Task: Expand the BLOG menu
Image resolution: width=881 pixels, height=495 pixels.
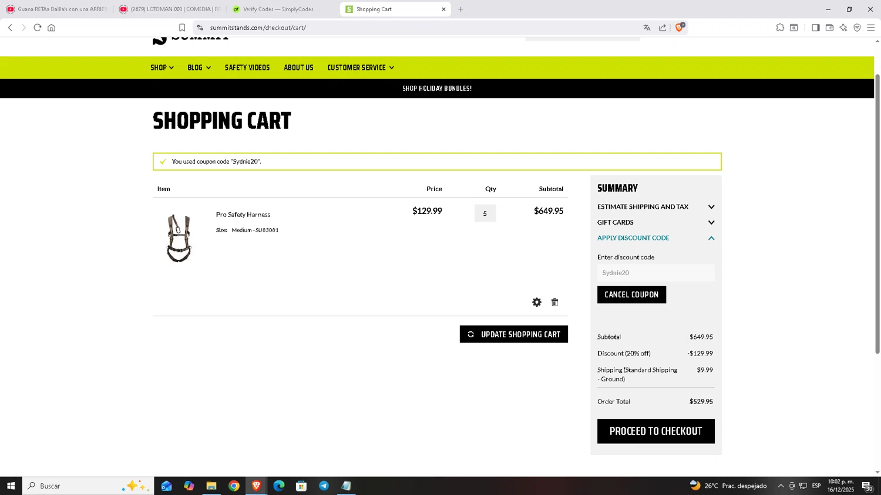Action: tap(199, 67)
